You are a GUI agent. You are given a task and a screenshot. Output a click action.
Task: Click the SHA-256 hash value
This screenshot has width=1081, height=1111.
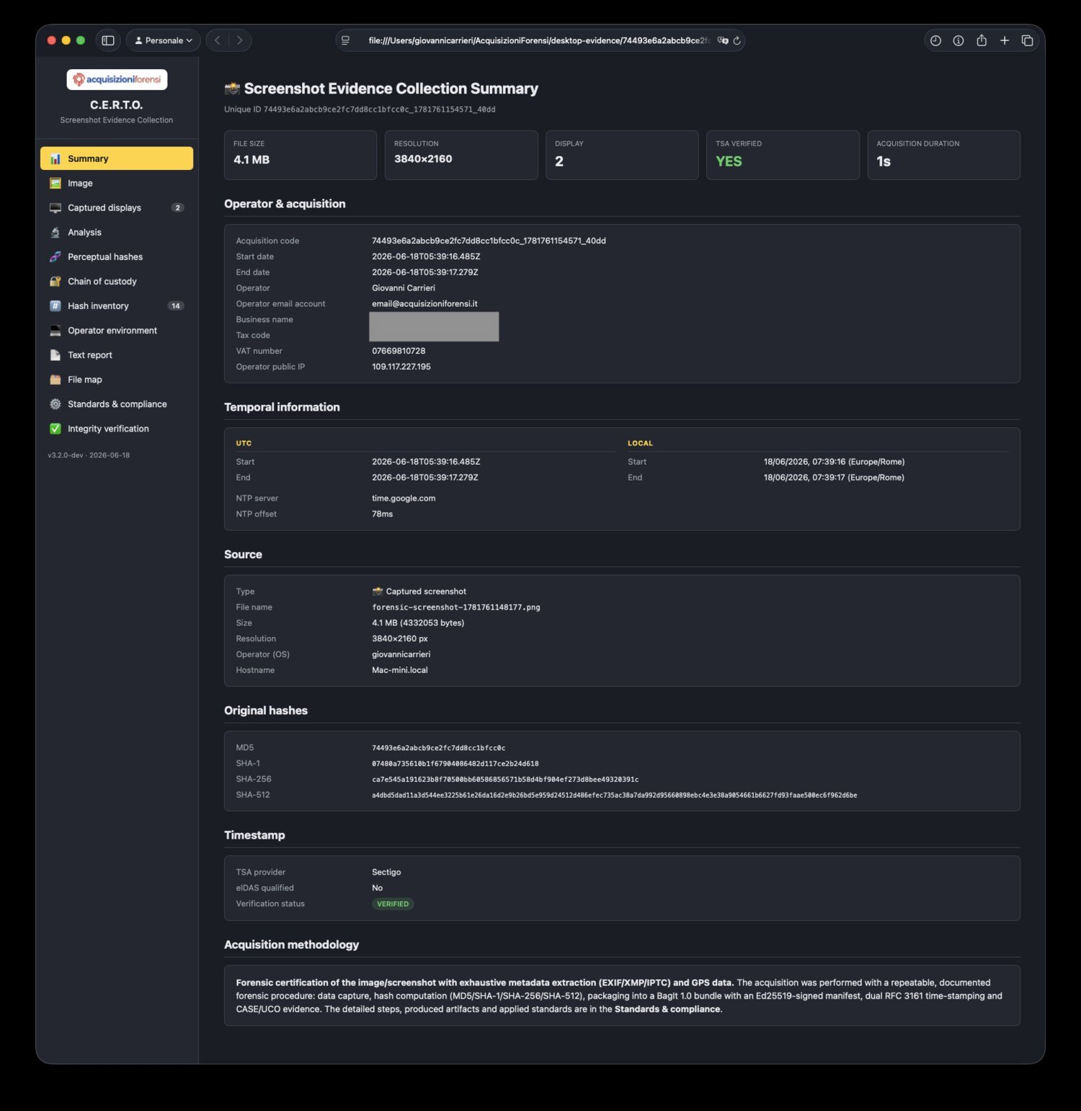point(505,780)
